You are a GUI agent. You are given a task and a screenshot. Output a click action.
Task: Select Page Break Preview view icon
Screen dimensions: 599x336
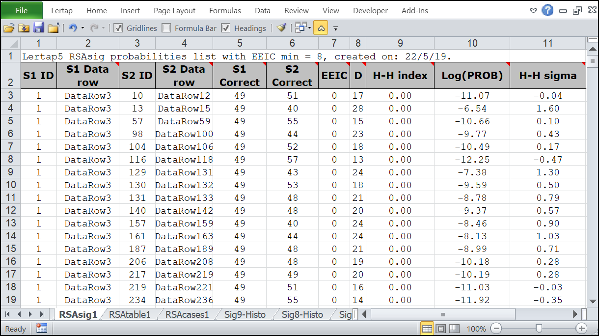click(x=454, y=329)
